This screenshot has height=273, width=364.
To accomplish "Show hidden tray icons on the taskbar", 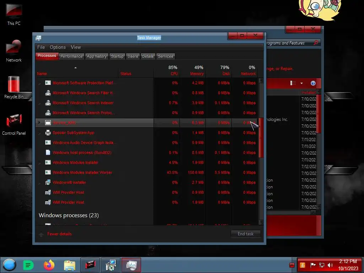I will tap(292, 265).
